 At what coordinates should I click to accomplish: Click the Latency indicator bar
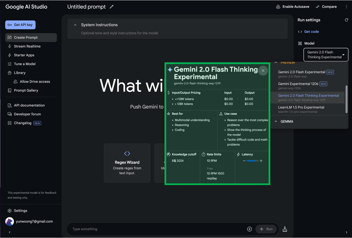point(252,161)
